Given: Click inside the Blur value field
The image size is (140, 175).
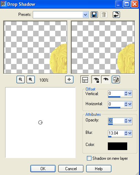Looking at the screenshot, I should pyautogui.click(x=116, y=133).
